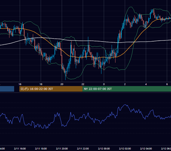
Task: Click the NY 22:00-07:00 JST session bar
Action: click(126, 89)
